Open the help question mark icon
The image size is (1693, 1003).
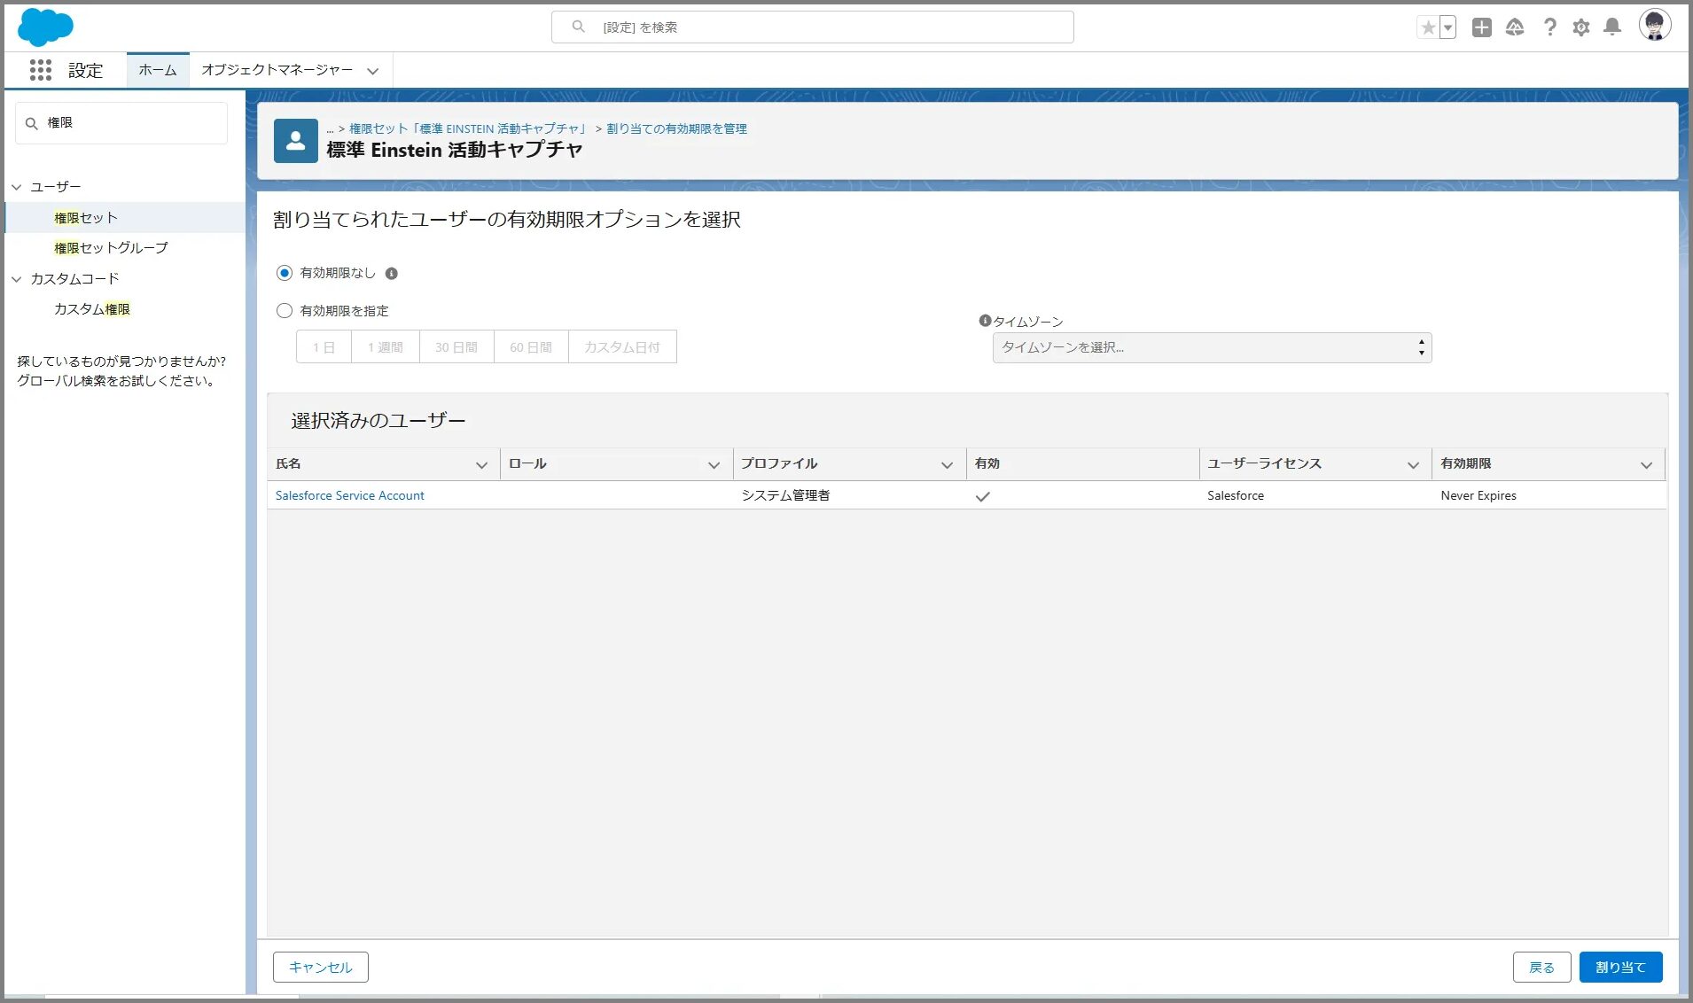(1549, 27)
